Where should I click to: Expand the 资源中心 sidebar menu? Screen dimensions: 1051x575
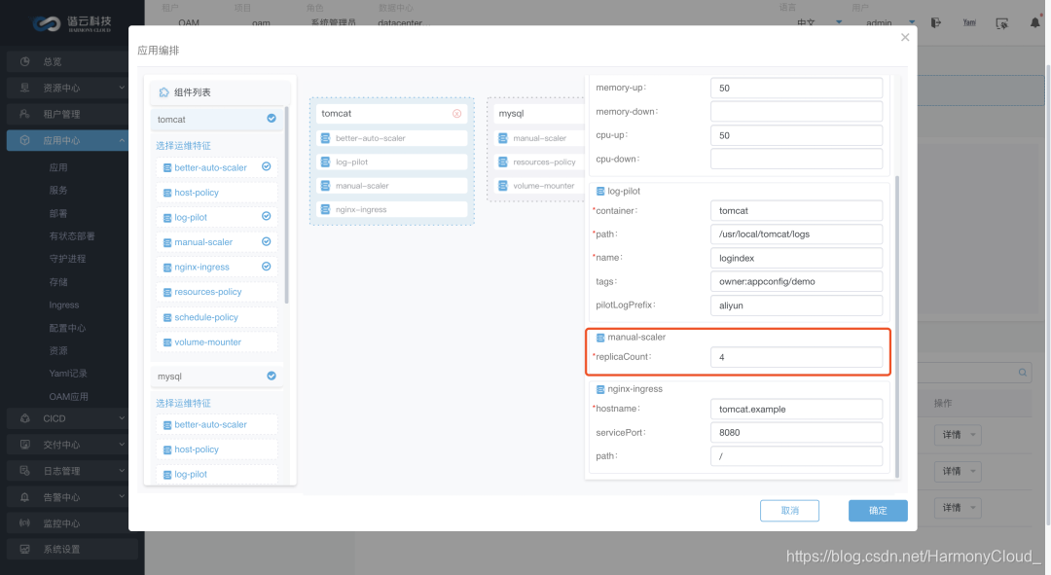point(122,88)
